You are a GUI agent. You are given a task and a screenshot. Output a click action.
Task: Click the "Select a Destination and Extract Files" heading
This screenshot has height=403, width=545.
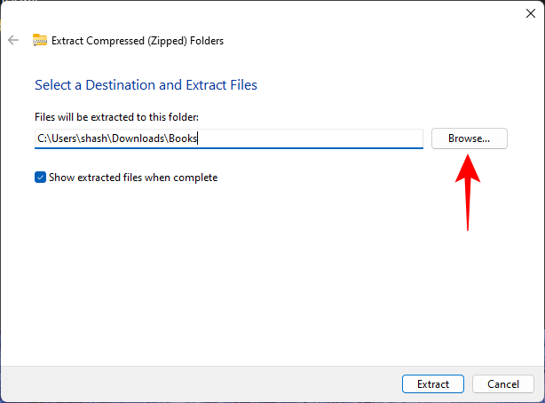[x=146, y=85]
